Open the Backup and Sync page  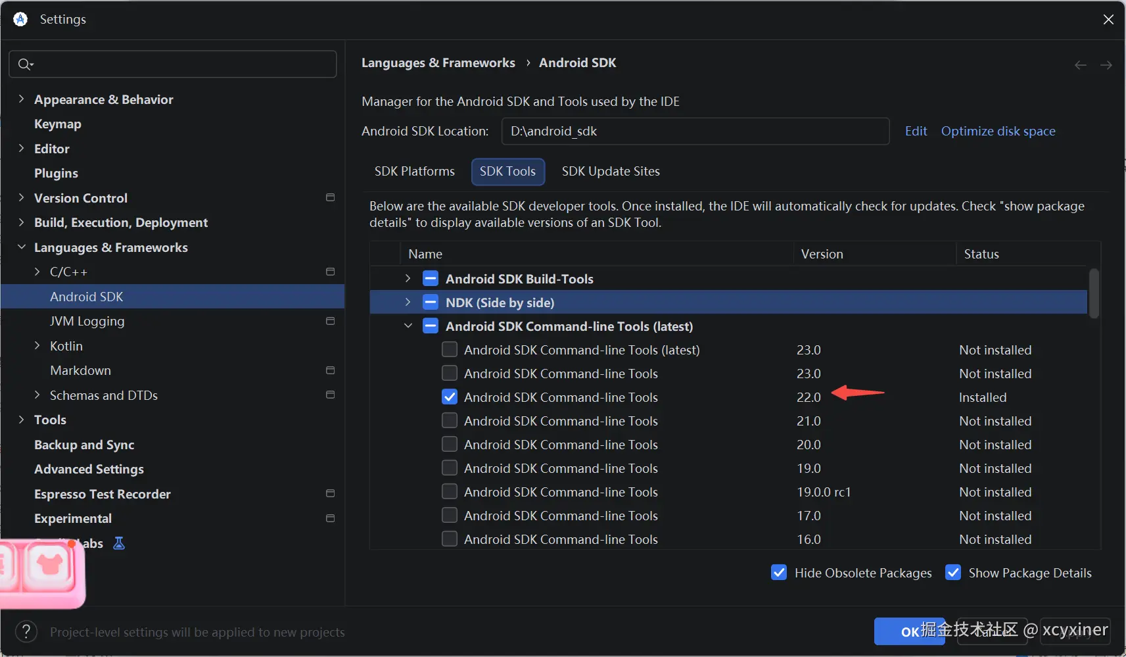[x=84, y=445]
